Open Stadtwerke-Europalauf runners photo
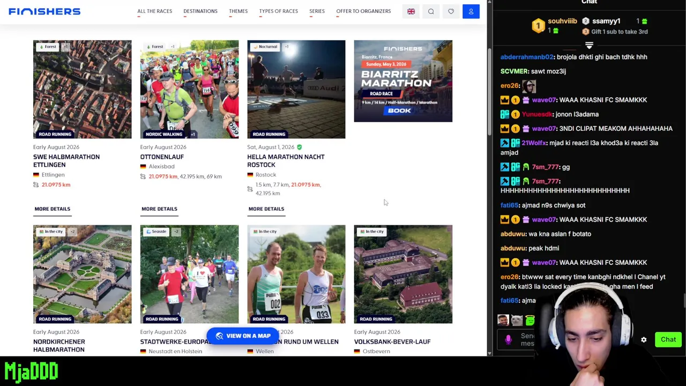Screen dimensions: 686x386 [189, 274]
